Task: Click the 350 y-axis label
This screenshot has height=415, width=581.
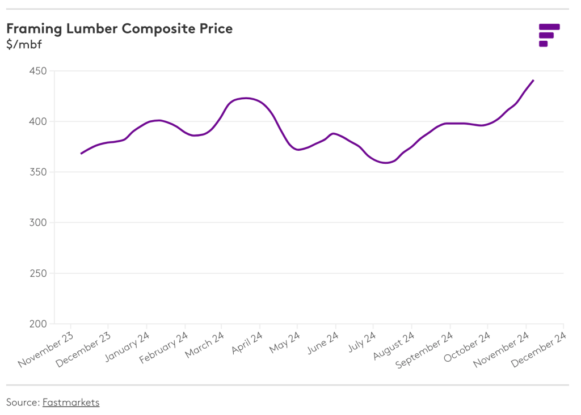Action: point(38,172)
